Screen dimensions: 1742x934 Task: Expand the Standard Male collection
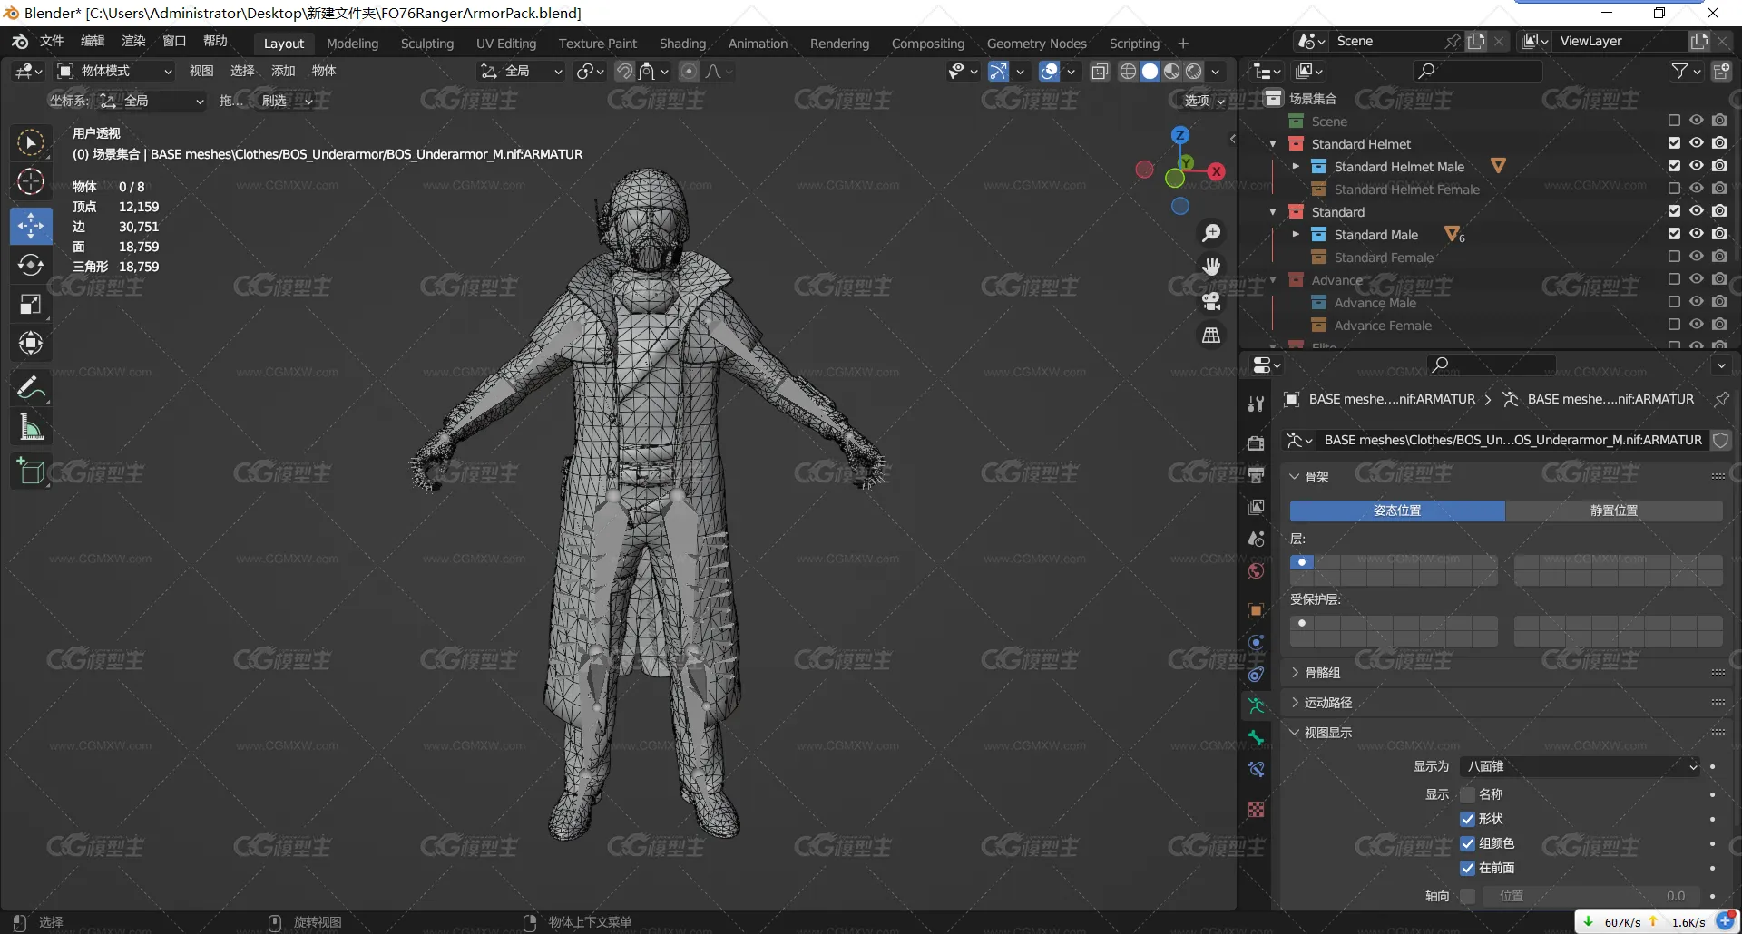[1296, 235]
